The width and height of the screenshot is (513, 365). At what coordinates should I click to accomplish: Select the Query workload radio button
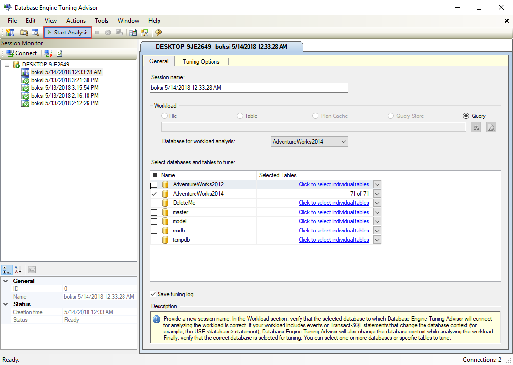coord(466,116)
